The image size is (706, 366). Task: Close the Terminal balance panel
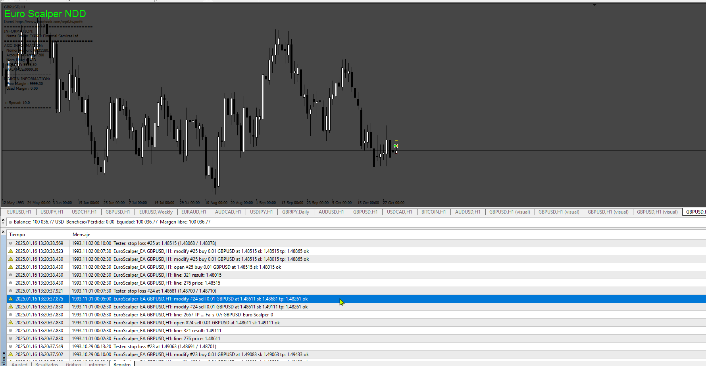(x=3, y=220)
